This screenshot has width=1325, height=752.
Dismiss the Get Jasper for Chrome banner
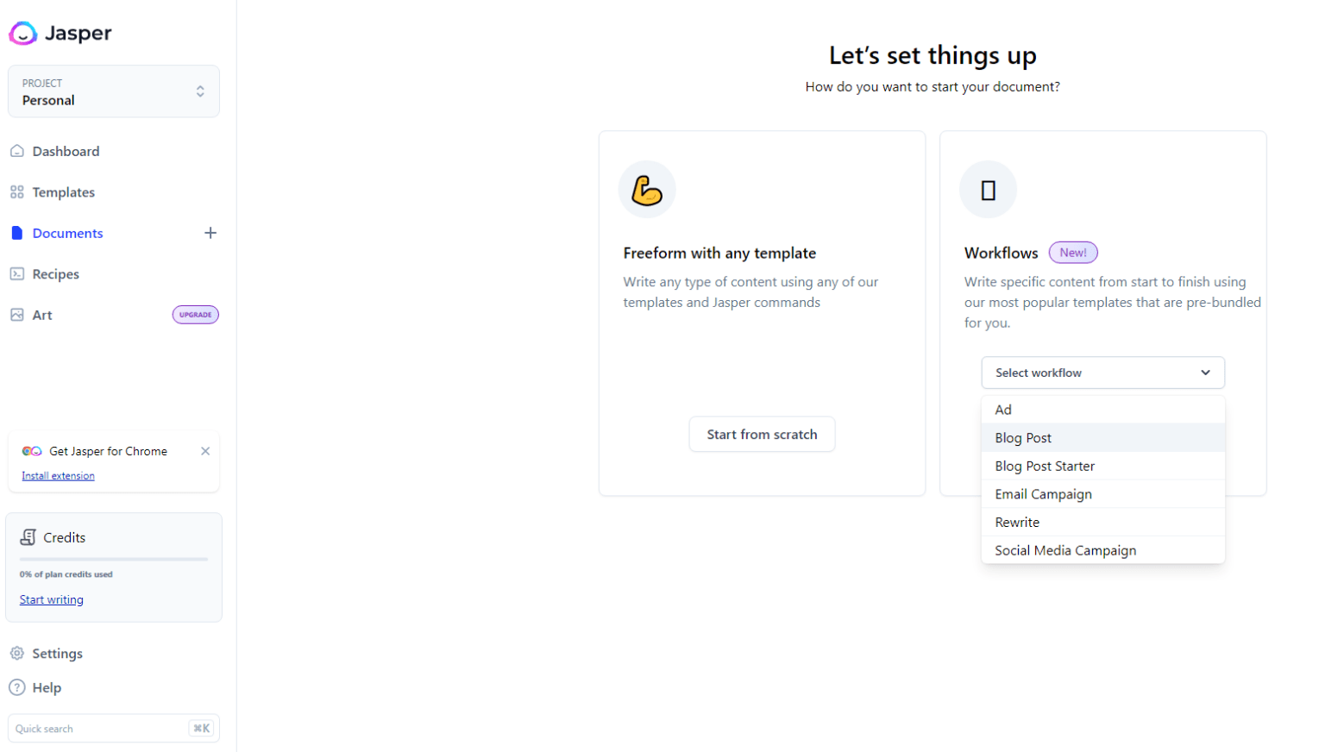coord(205,451)
